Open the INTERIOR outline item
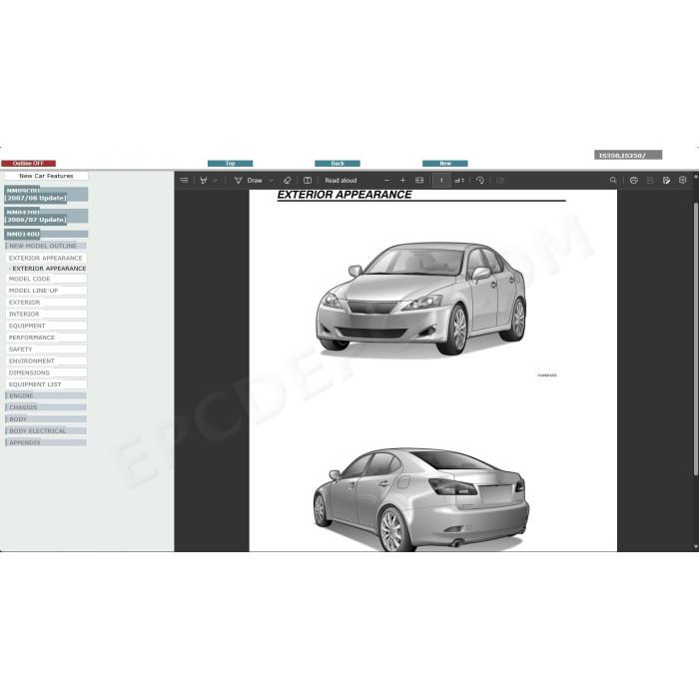 46,314
